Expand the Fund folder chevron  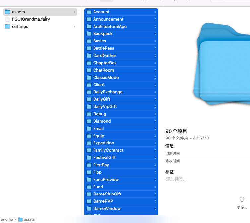[156, 187]
